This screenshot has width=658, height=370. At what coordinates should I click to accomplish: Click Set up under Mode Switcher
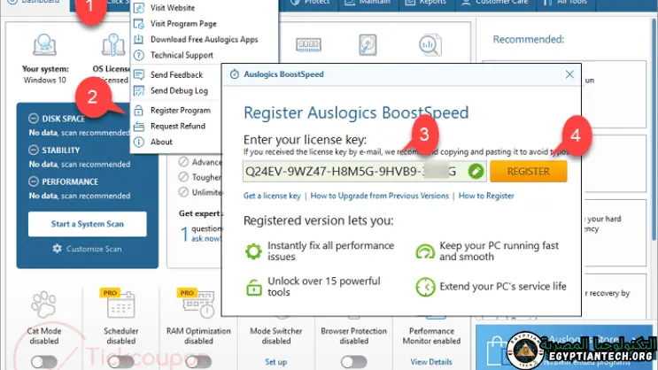[x=276, y=362]
